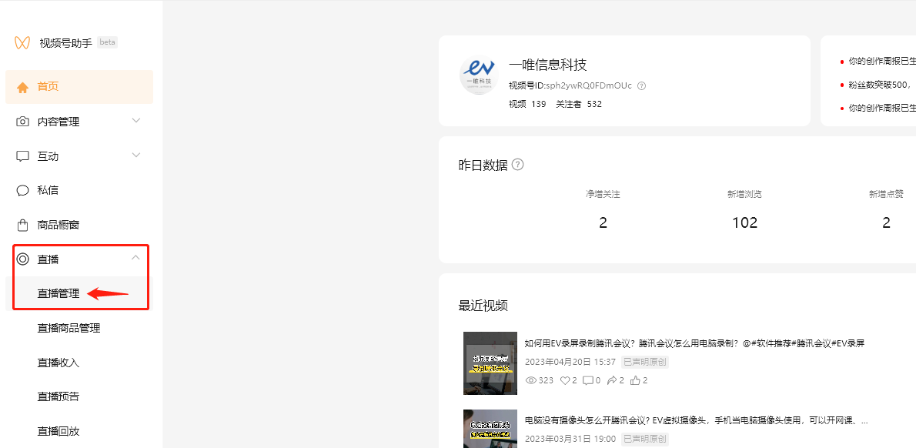The width and height of the screenshot is (916, 448).
Task: Toggle the like icon on the EV录屏 video
Action: pos(566,379)
